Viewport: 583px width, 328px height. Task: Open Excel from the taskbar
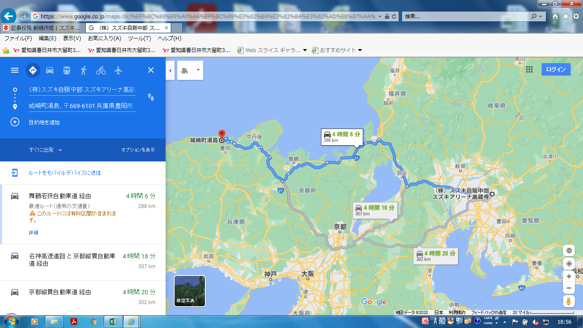tap(113, 322)
